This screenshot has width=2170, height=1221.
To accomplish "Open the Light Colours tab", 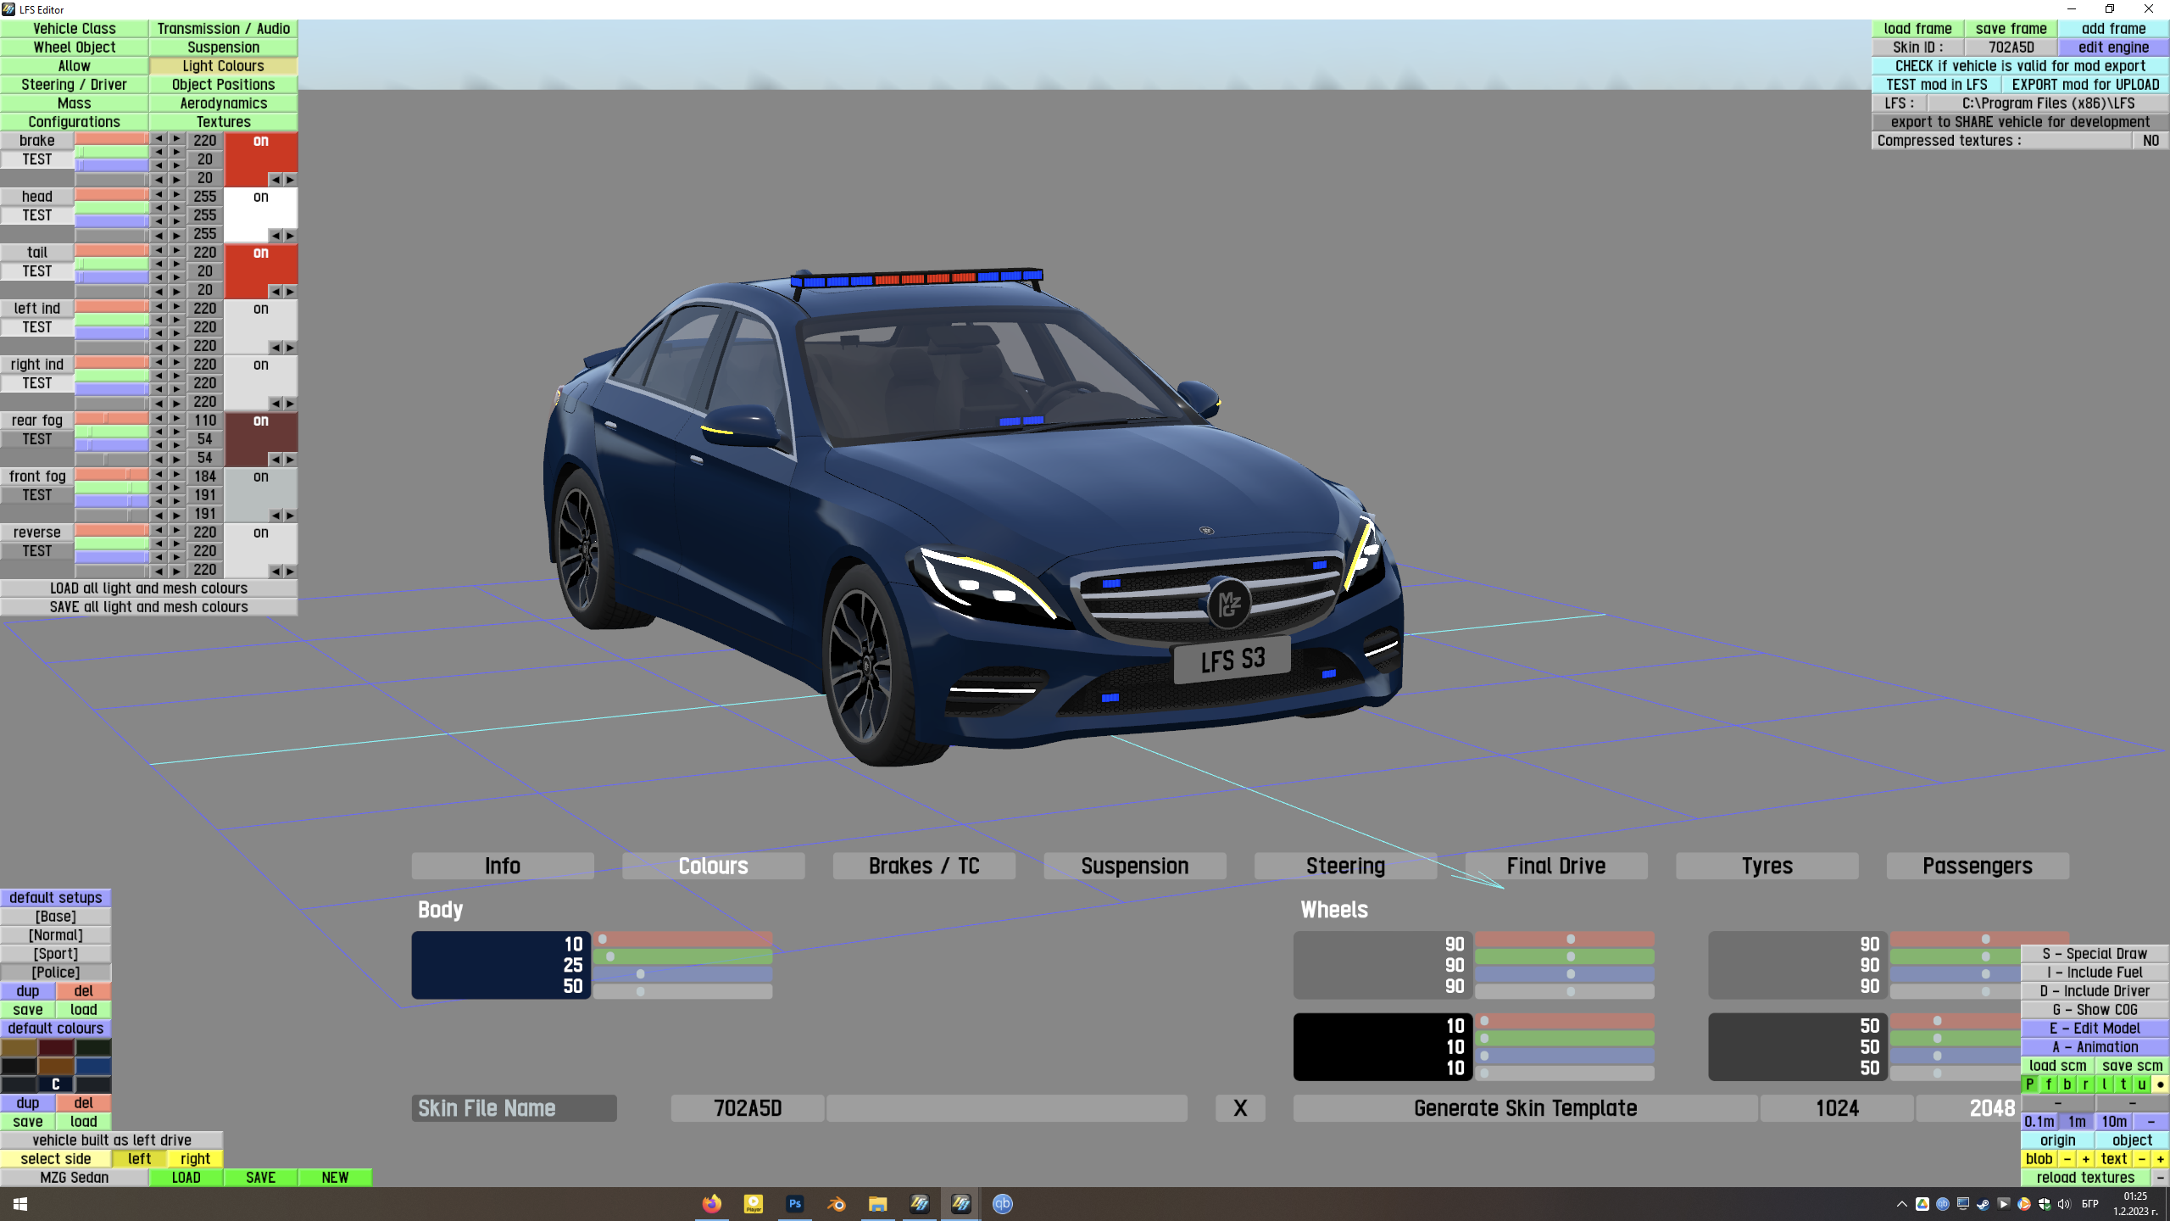I will coord(223,66).
